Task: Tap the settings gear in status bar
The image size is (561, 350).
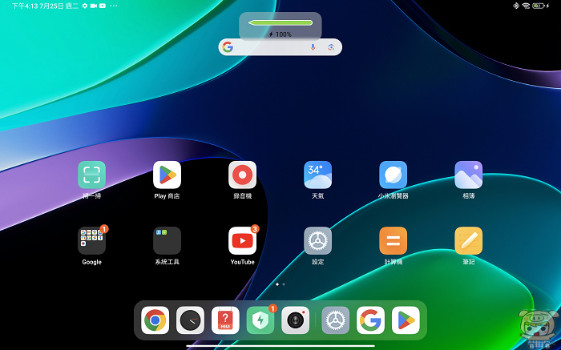Action: (x=85, y=6)
